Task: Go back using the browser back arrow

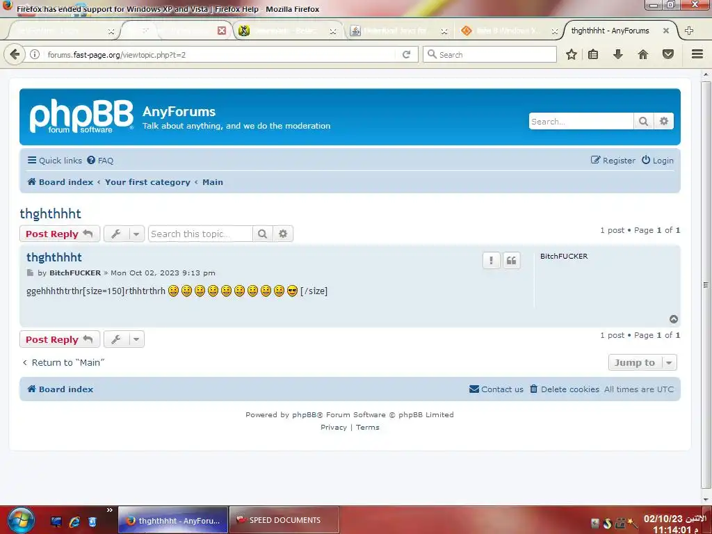Action: pos(15,55)
